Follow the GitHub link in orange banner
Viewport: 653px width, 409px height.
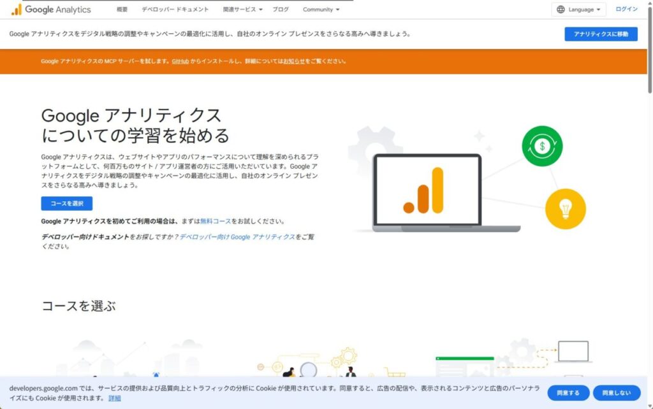(x=180, y=61)
